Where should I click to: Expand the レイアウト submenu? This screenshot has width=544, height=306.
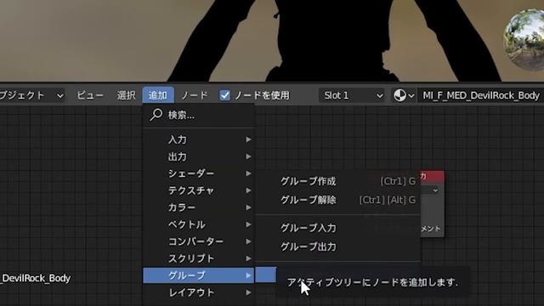[x=199, y=292]
